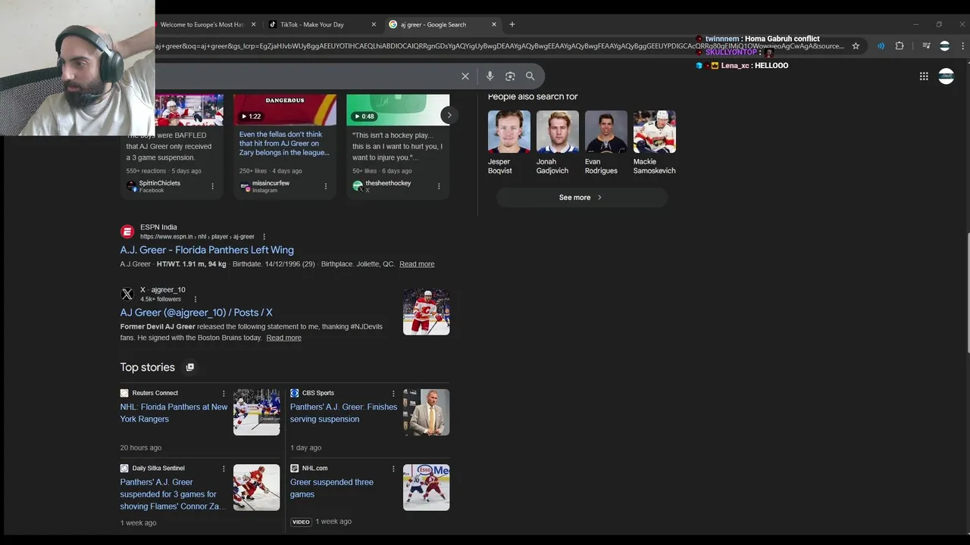Open A.J. Greer - Florida Panthers Left Wing link
Screen dimensions: 970x545
tap(207, 250)
